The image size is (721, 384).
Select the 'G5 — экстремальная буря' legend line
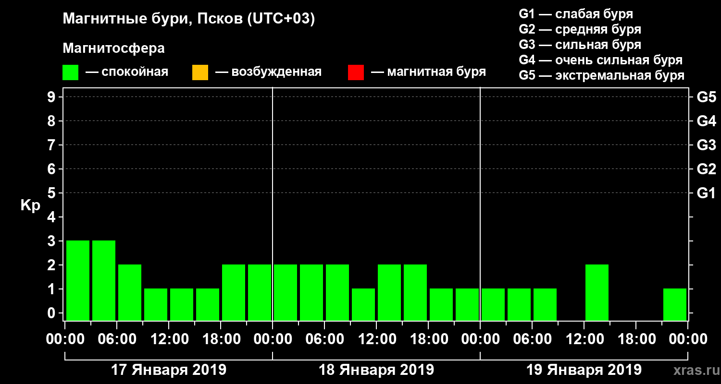pyautogui.click(x=601, y=75)
